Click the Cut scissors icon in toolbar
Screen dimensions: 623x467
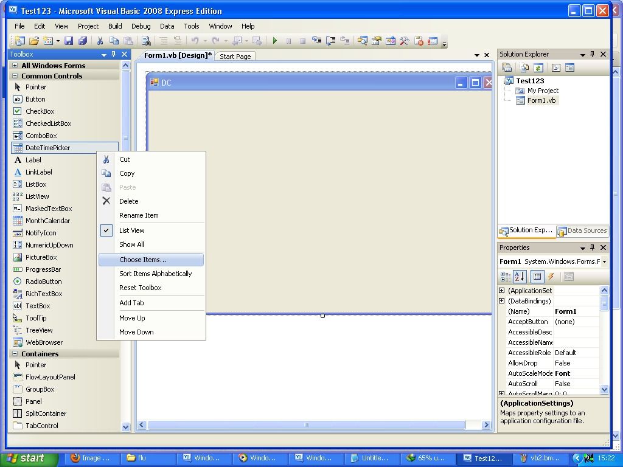click(100, 41)
